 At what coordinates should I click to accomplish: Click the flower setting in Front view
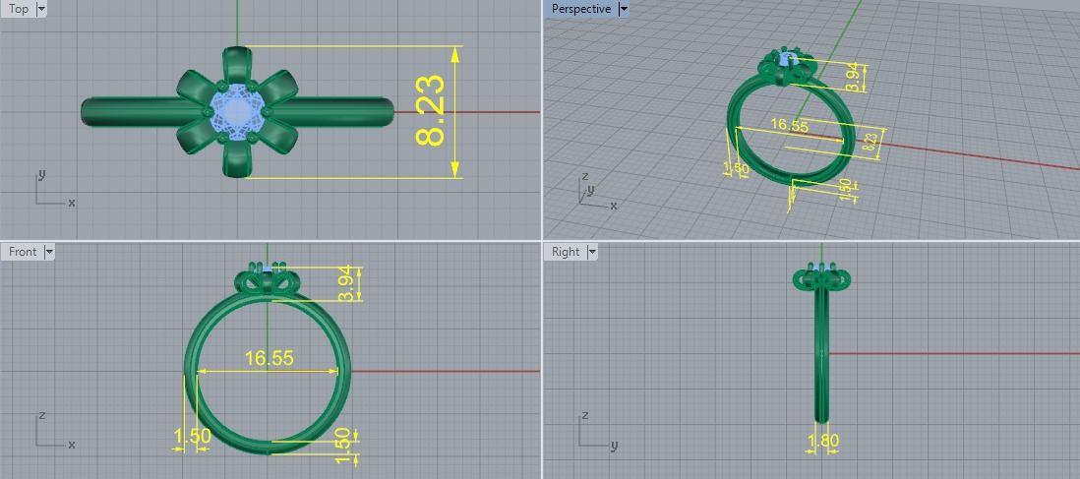tap(268, 280)
